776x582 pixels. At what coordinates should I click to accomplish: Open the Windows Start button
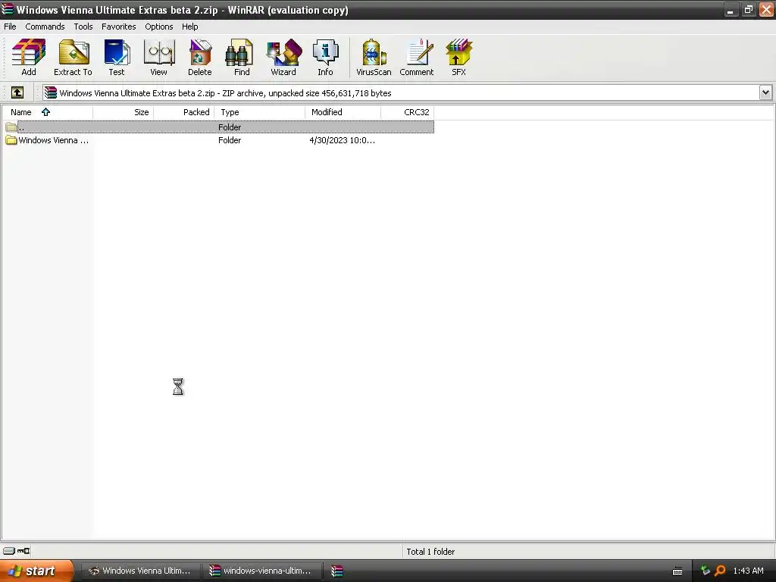[x=36, y=571]
